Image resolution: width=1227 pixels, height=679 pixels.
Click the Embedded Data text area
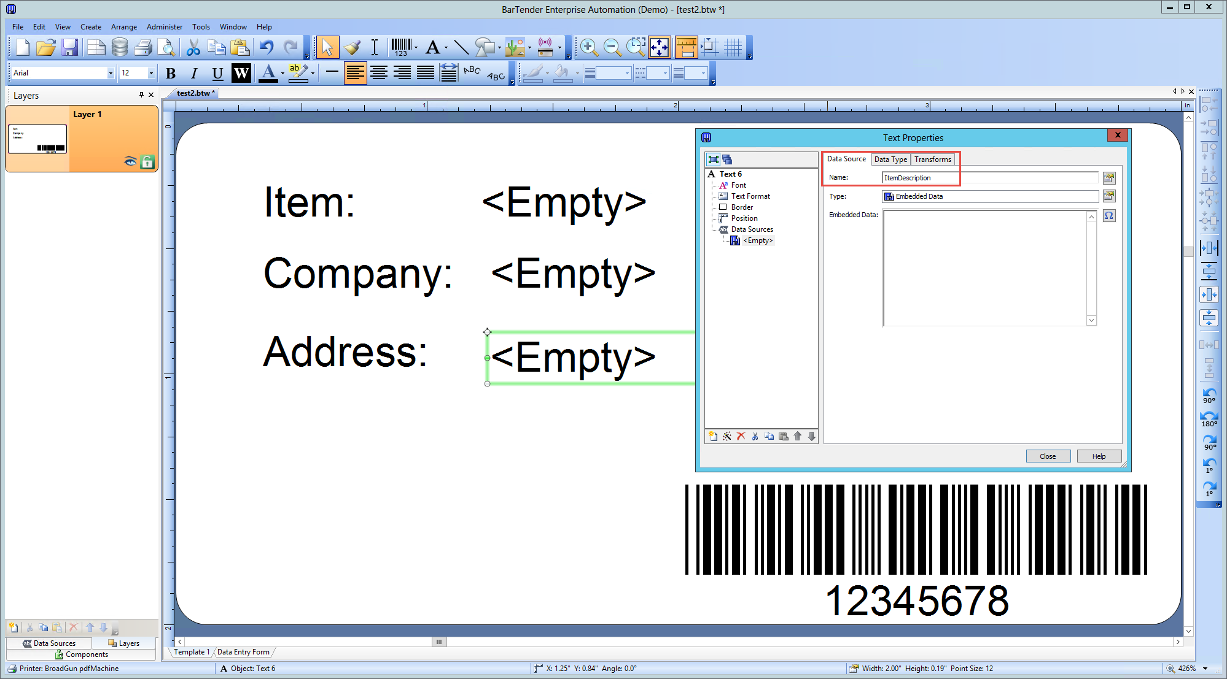click(x=985, y=268)
